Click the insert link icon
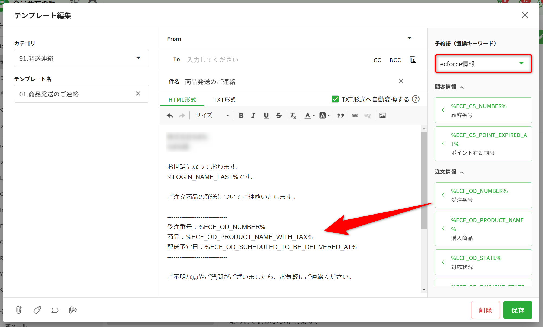Screen dimensions: 543x327 pyautogui.click(x=355, y=115)
